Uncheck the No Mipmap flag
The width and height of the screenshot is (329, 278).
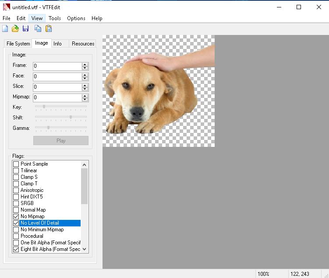16,216
